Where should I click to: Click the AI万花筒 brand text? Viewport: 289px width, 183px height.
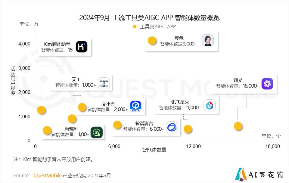tap(266, 175)
